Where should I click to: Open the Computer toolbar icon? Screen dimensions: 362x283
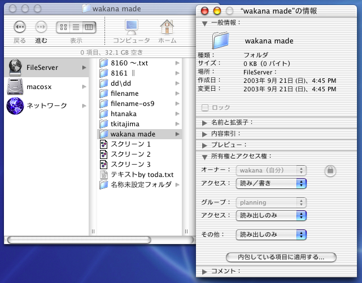[x=131, y=27]
